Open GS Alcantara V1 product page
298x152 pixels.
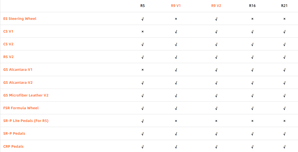(x=18, y=70)
